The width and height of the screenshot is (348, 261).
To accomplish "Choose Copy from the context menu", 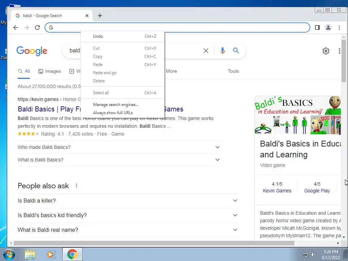I will (122, 56).
